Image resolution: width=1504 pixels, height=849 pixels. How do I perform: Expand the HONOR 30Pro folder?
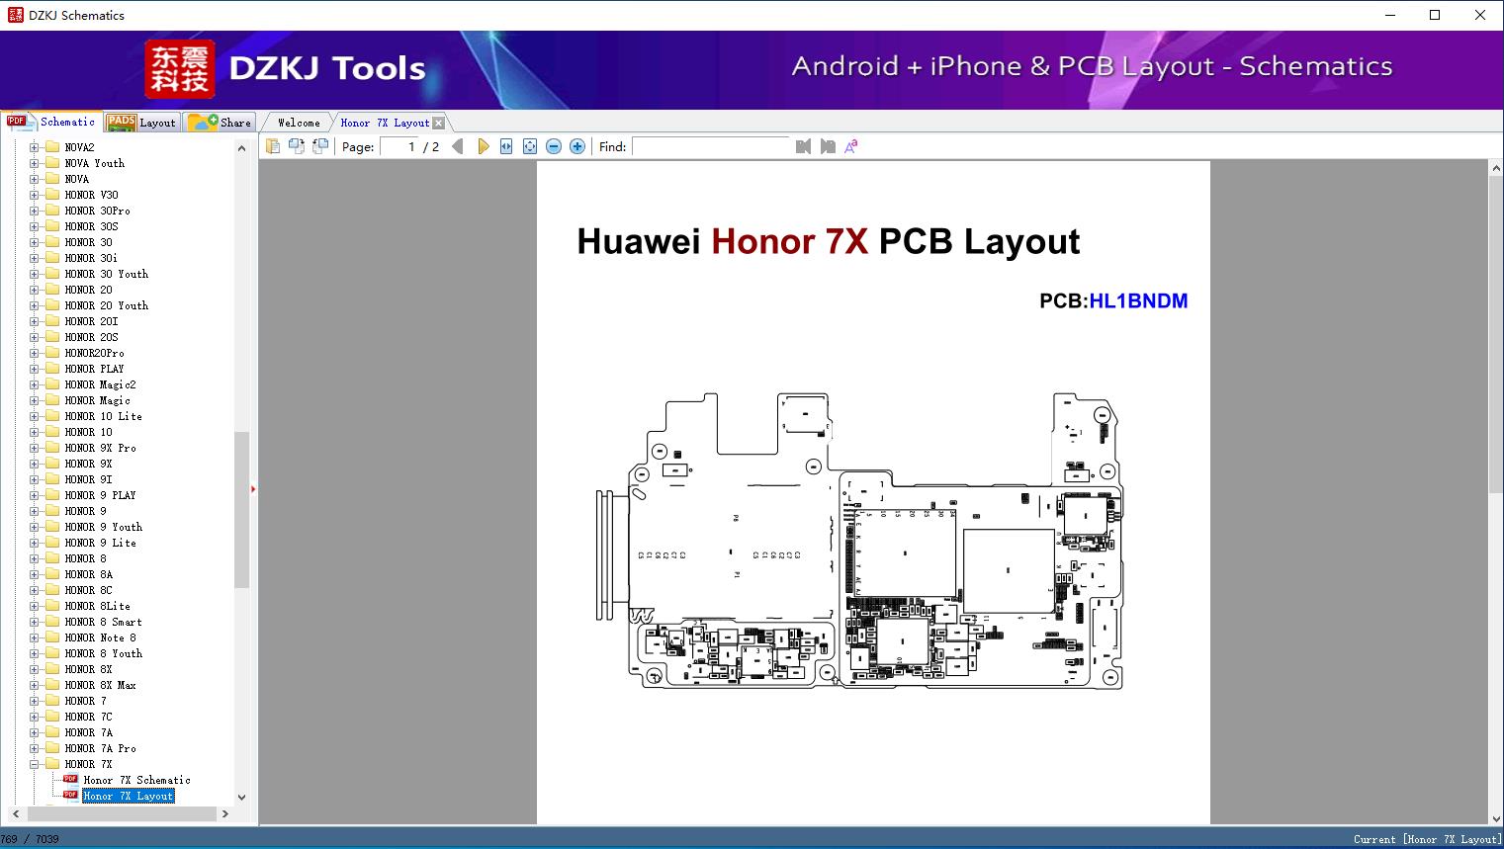click(34, 211)
